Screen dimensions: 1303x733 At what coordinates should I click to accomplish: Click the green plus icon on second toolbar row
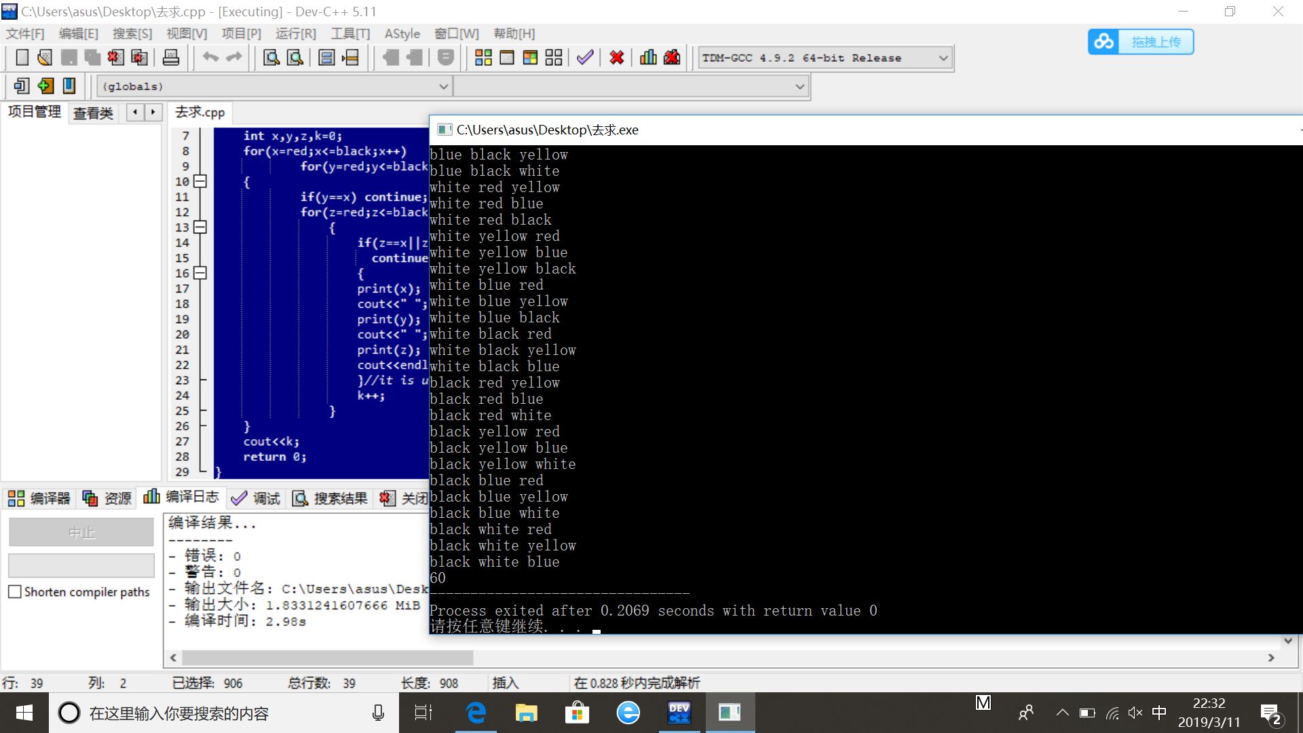point(45,86)
